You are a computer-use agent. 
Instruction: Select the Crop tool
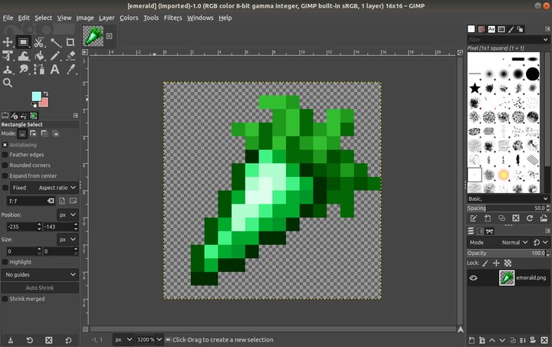(71, 42)
